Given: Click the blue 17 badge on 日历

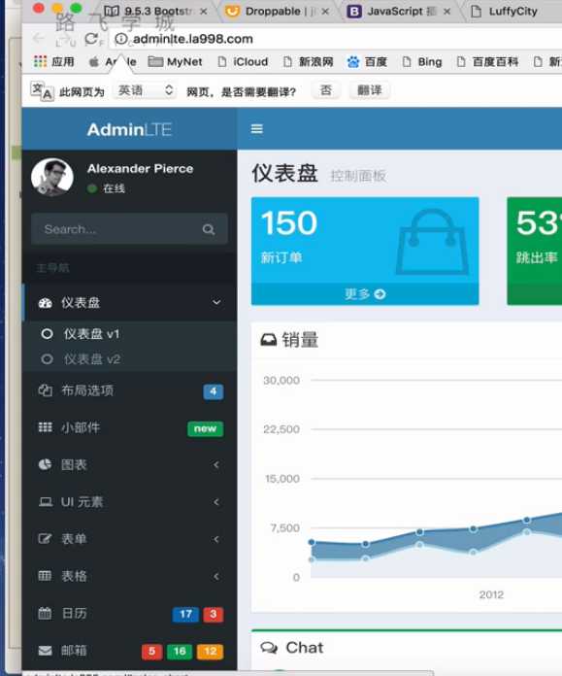Looking at the screenshot, I should [185, 614].
